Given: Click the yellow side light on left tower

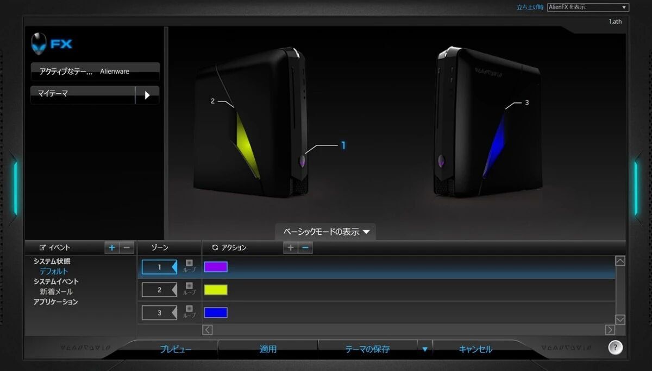Looking at the screenshot, I should coord(247,145).
